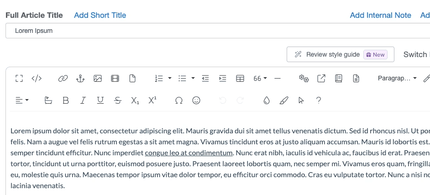Apply numbered list formatting
Screen dimensions: 430x195
[159, 79]
